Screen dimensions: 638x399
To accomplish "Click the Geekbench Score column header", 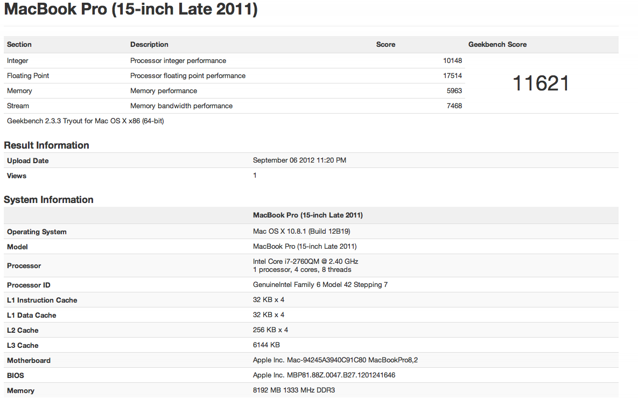I will [x=497, y=44].
